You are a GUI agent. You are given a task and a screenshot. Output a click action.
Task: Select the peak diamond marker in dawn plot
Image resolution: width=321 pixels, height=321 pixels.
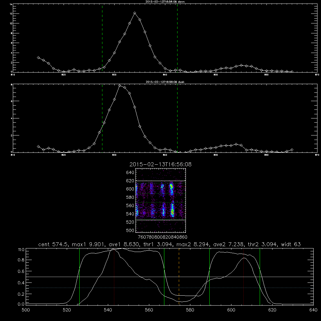[134, 13]
